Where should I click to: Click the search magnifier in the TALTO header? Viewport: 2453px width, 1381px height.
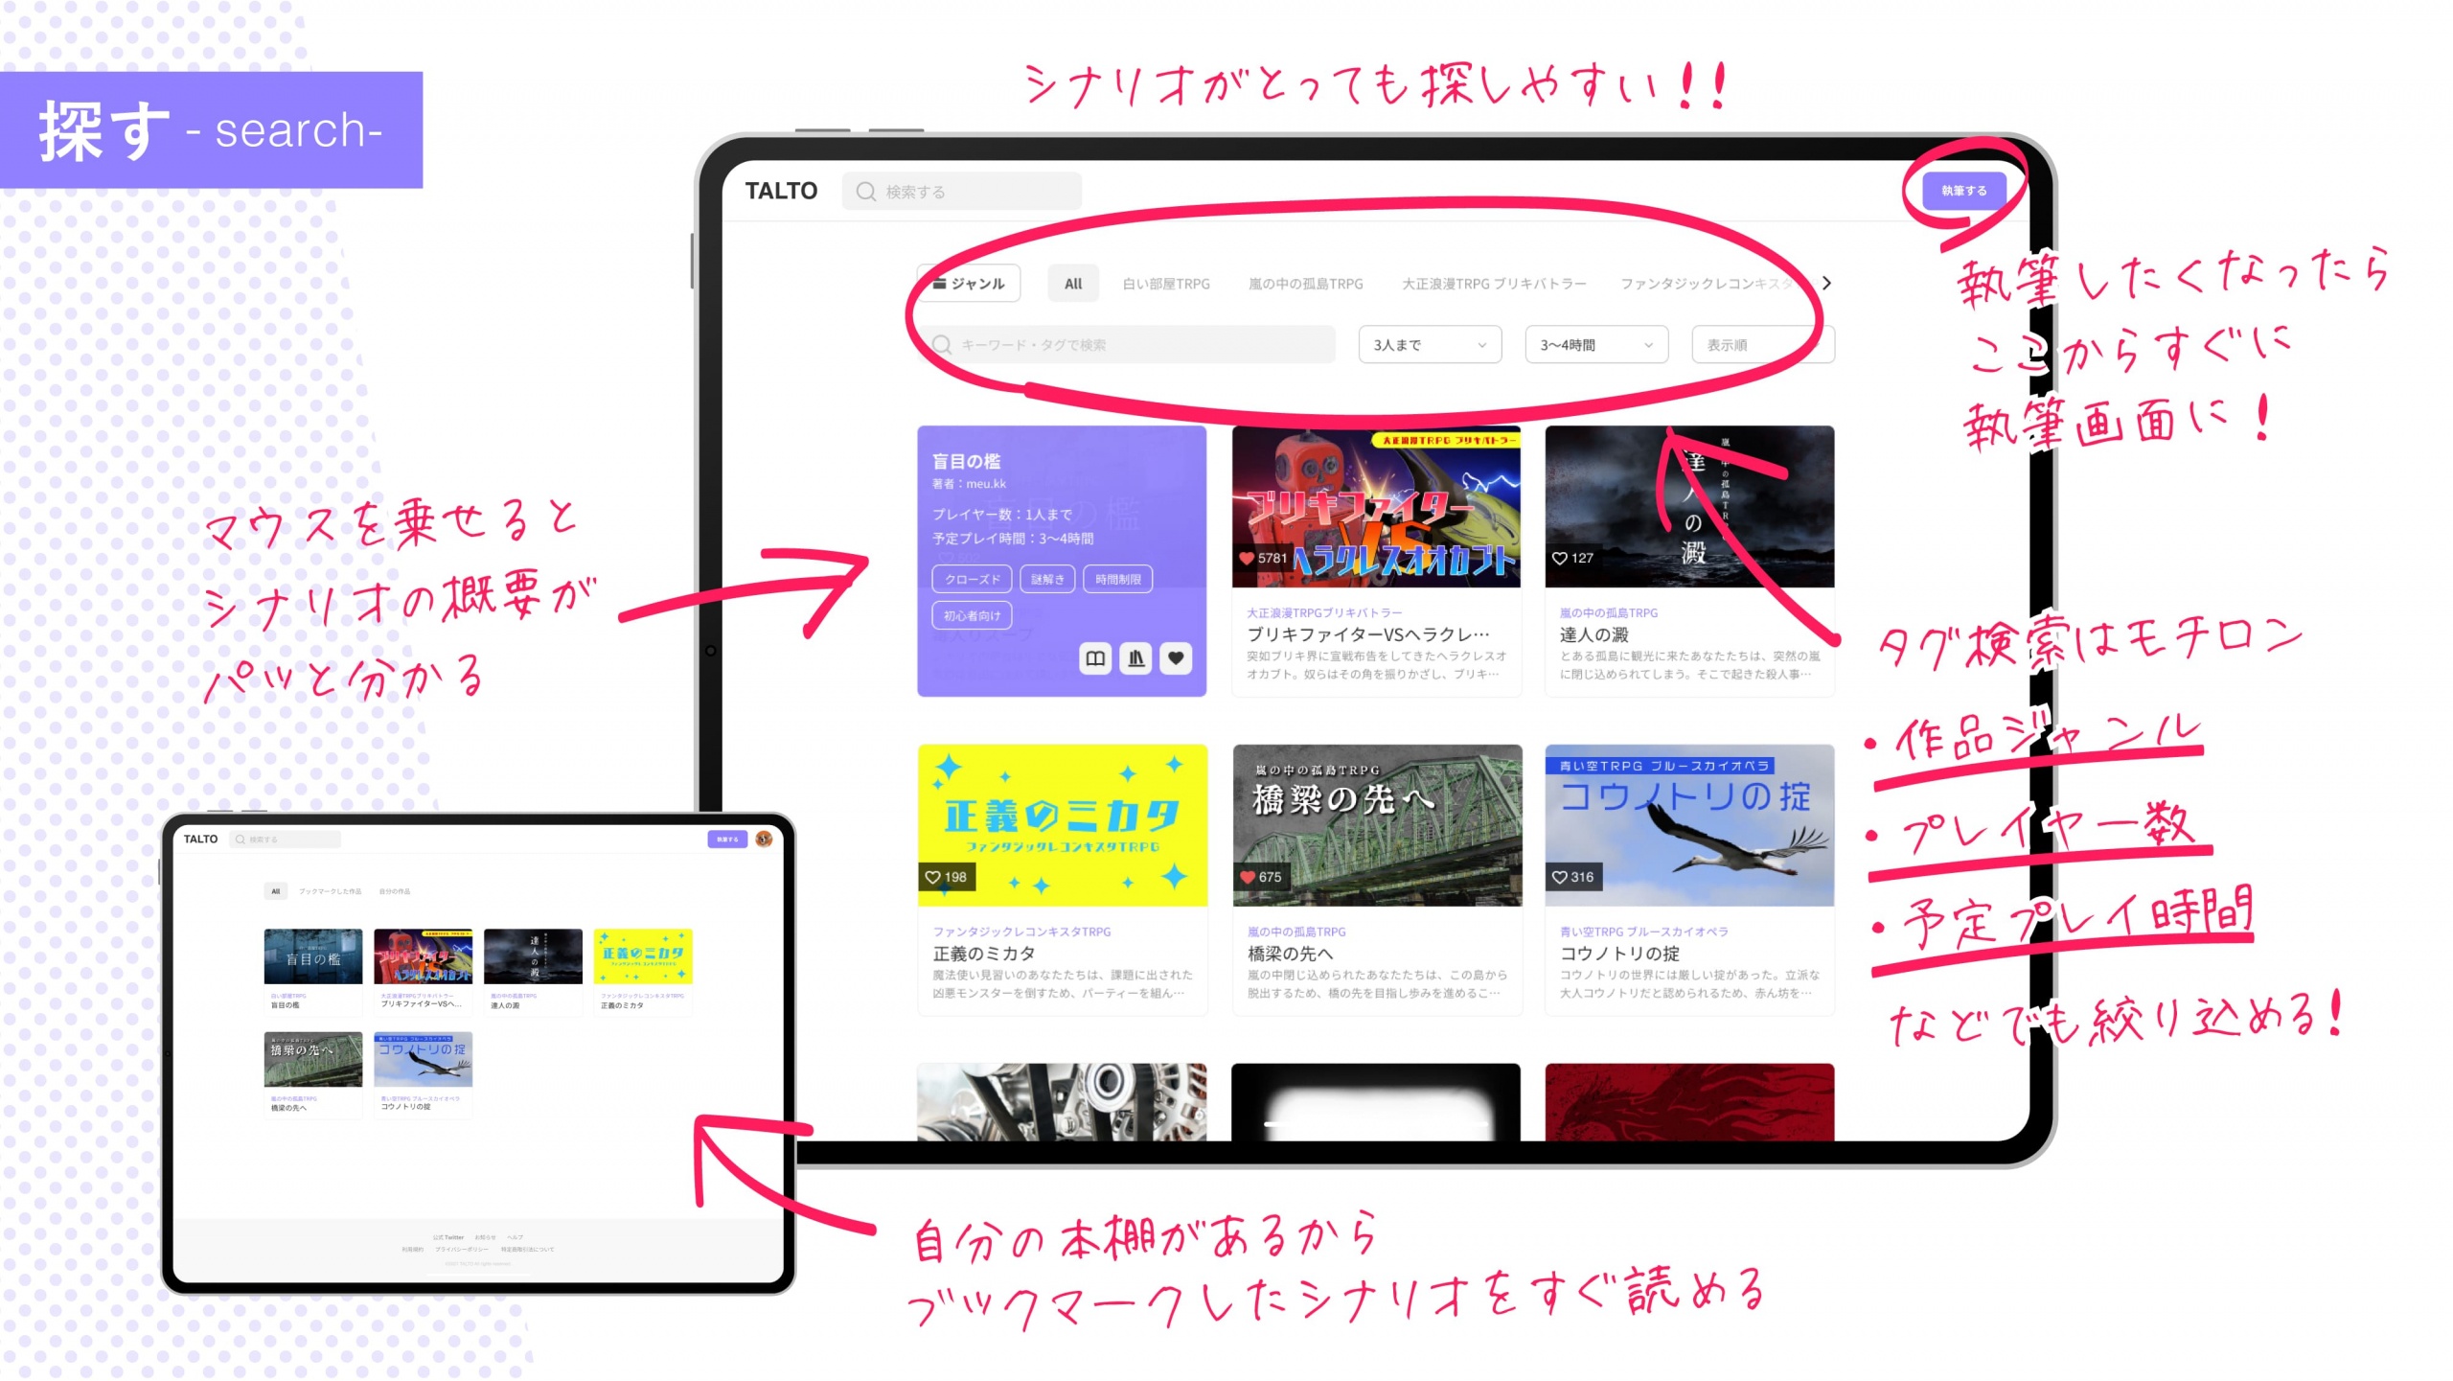coord(865,191)
